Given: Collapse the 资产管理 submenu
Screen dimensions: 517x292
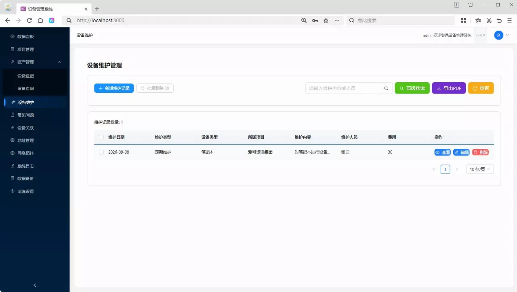Looking at the screenshot, I should pos(60,62).
